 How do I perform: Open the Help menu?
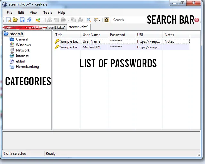click(61, 13)
